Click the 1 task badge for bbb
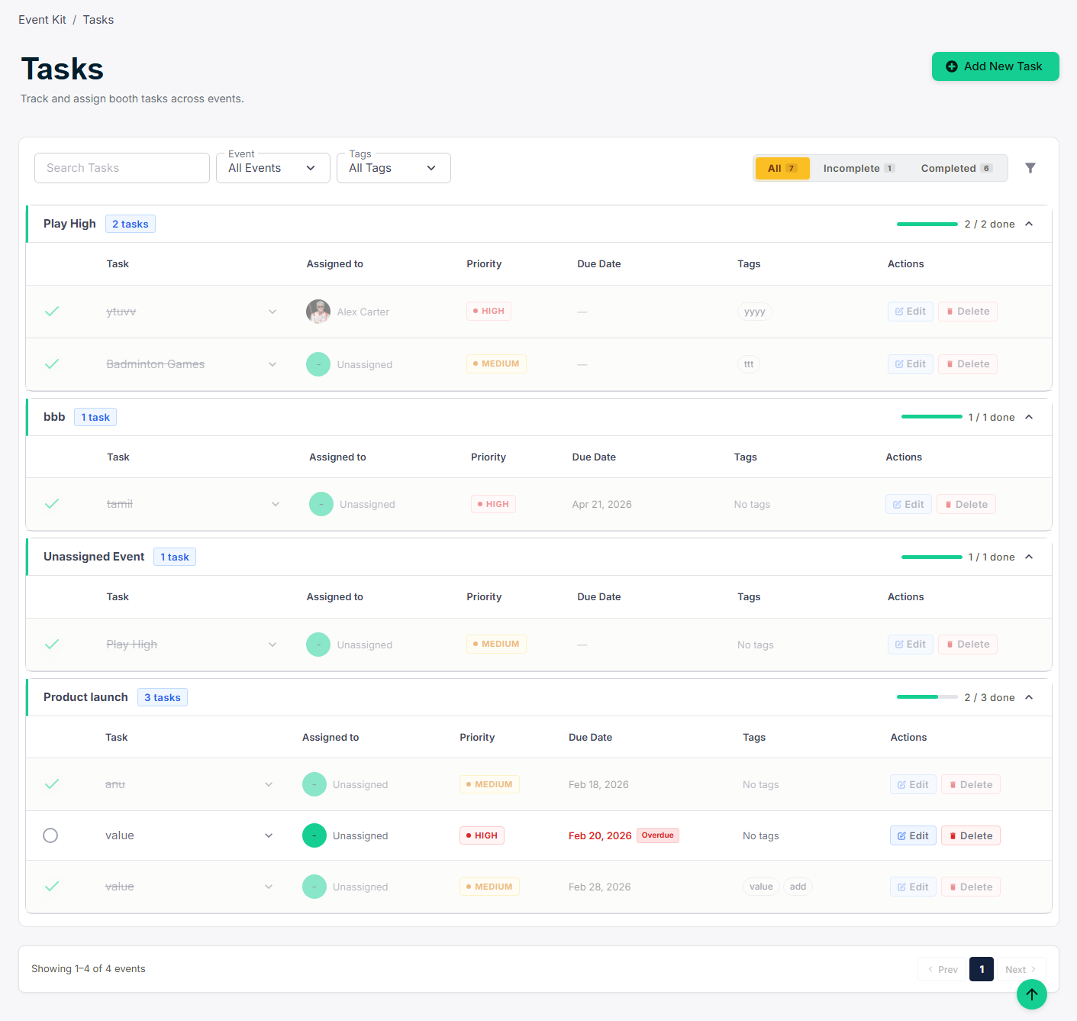Image resolution: width=1077 pixels, height=1021 pixels. (x=95, y=417)
